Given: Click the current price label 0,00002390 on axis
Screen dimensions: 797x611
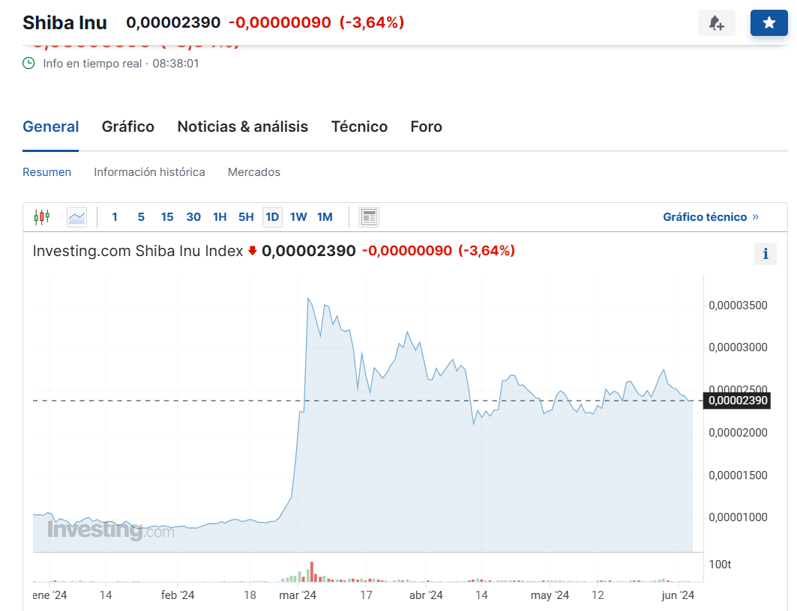Looking at the screenshot, I should coord(738,401).
